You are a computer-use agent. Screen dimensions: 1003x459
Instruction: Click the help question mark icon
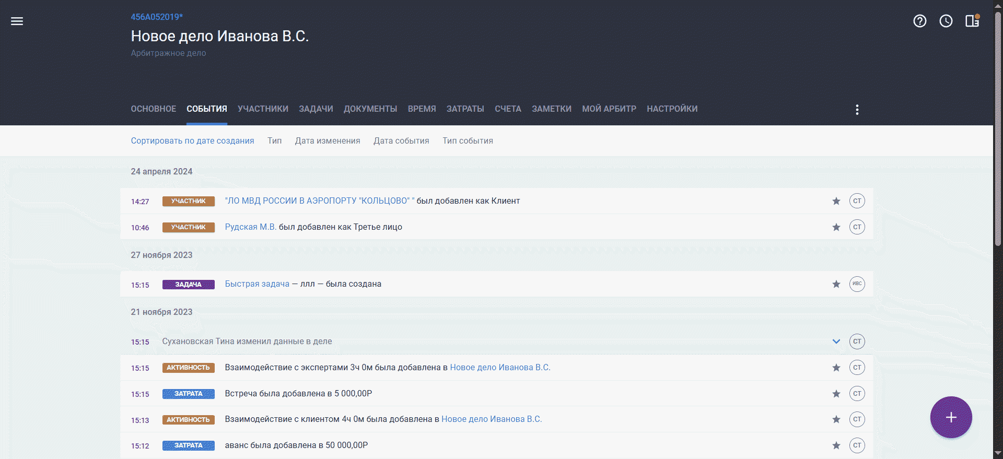919,21
